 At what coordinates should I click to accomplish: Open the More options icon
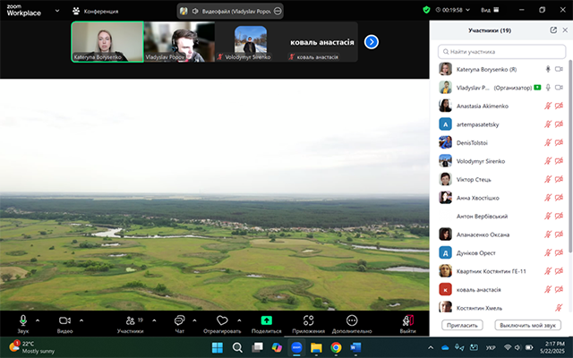click(352, 320)
